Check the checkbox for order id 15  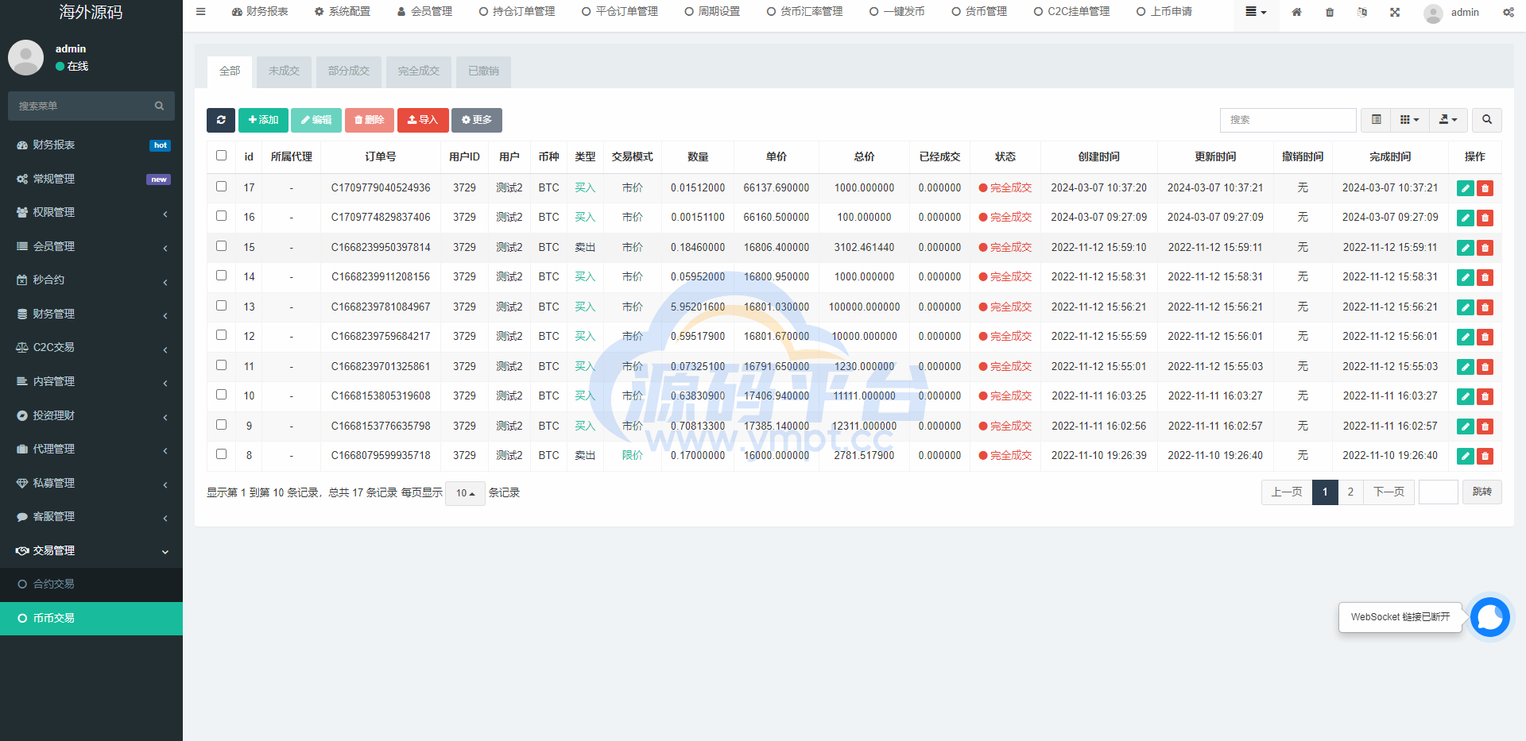(221, 246)
